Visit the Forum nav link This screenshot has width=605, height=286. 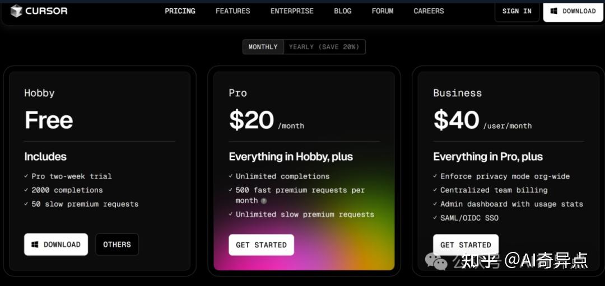[383, 11]
